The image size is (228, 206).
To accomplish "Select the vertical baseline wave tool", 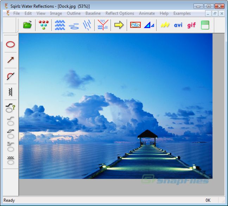I will tap(10, 92).
